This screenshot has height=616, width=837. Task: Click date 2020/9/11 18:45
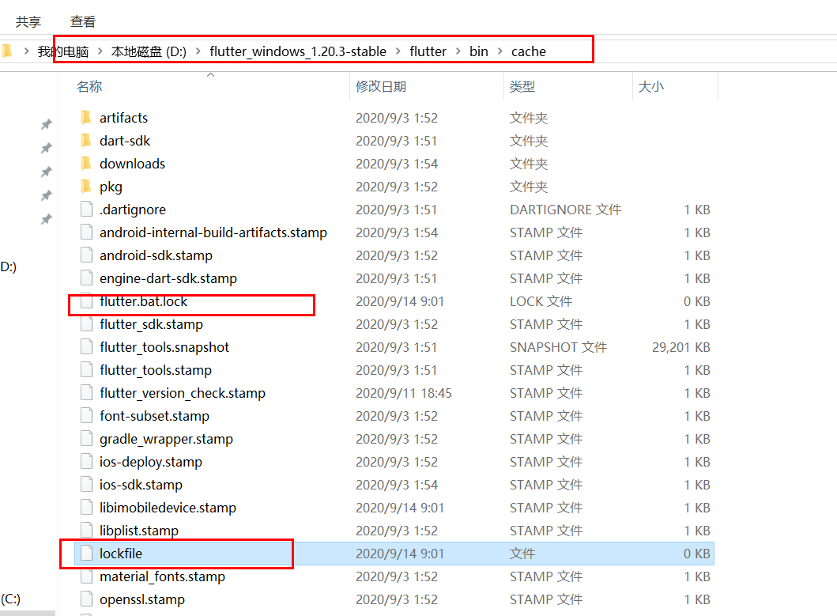[404, 393]
